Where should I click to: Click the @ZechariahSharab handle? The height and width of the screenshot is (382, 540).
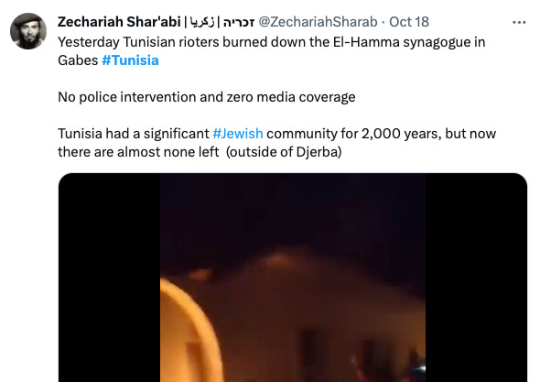point(318,22)
